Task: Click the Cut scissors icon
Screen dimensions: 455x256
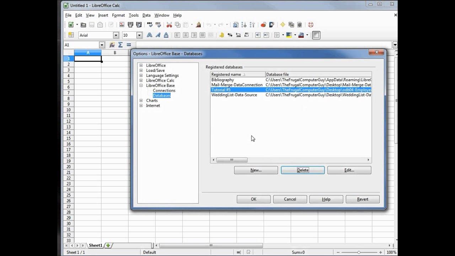Action: coord(169,25)
